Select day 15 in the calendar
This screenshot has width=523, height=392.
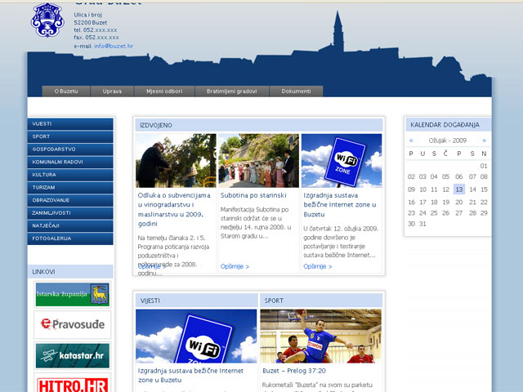pos(484,189)
